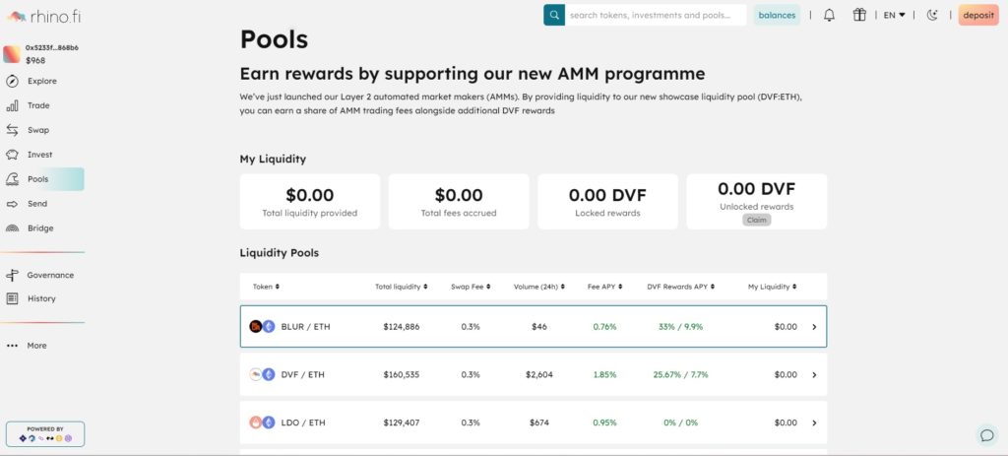Click DVF / ETH pool name
The image size is (1008, 456).
pos(303,375)
